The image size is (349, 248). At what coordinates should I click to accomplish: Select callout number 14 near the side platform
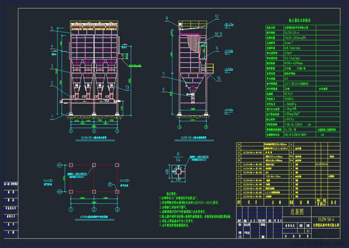(x=219, y=78)
